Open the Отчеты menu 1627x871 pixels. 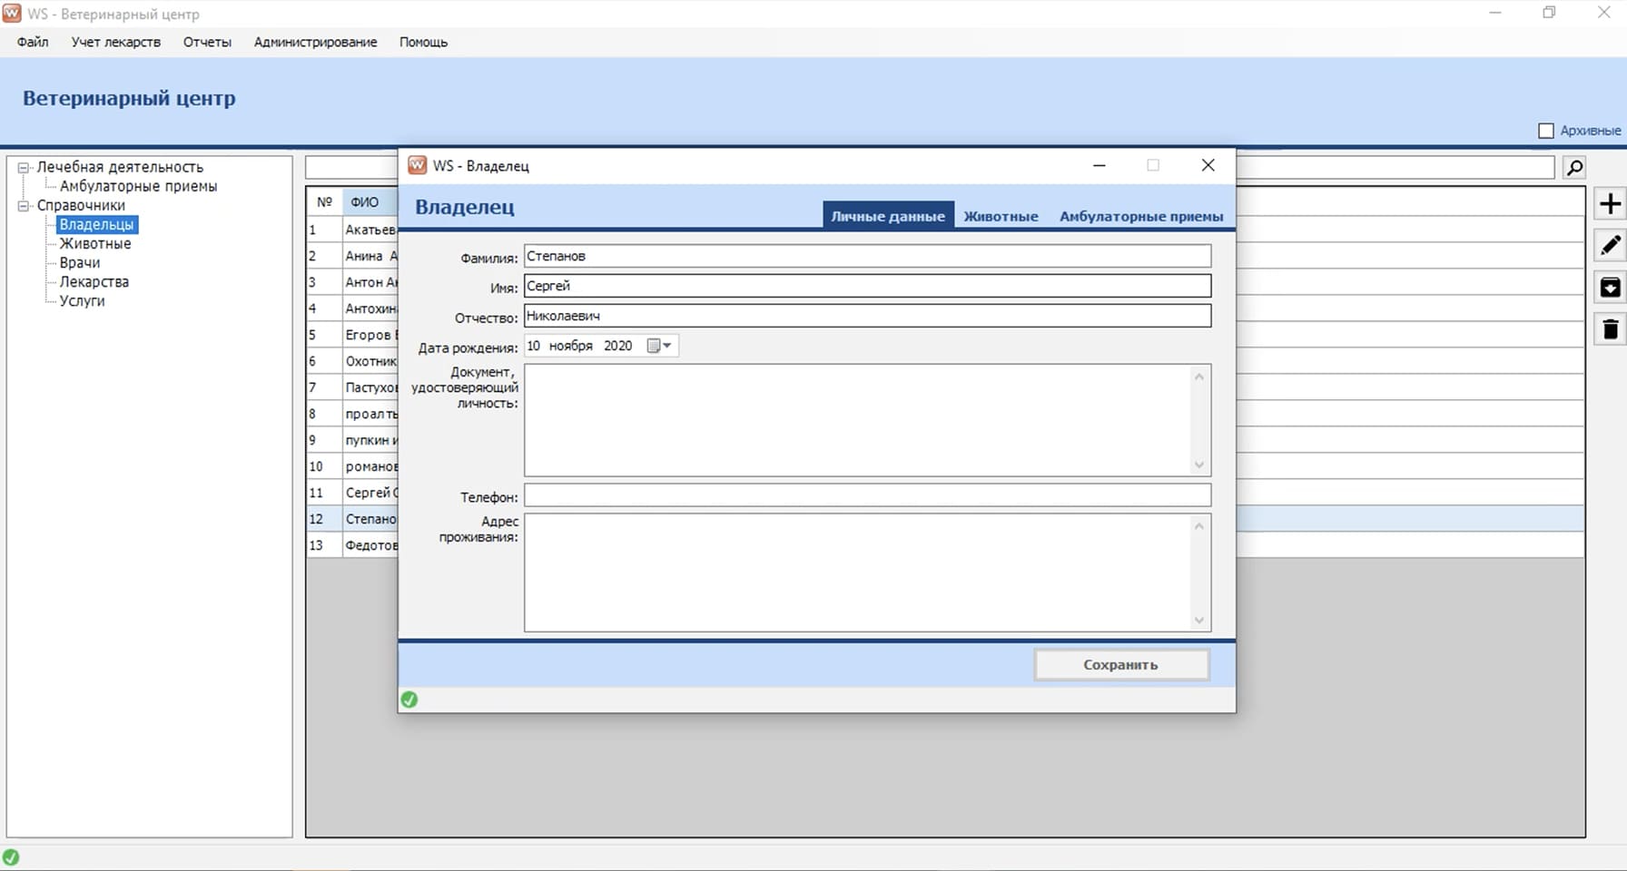pyautogui.click(x=207, y=42)
